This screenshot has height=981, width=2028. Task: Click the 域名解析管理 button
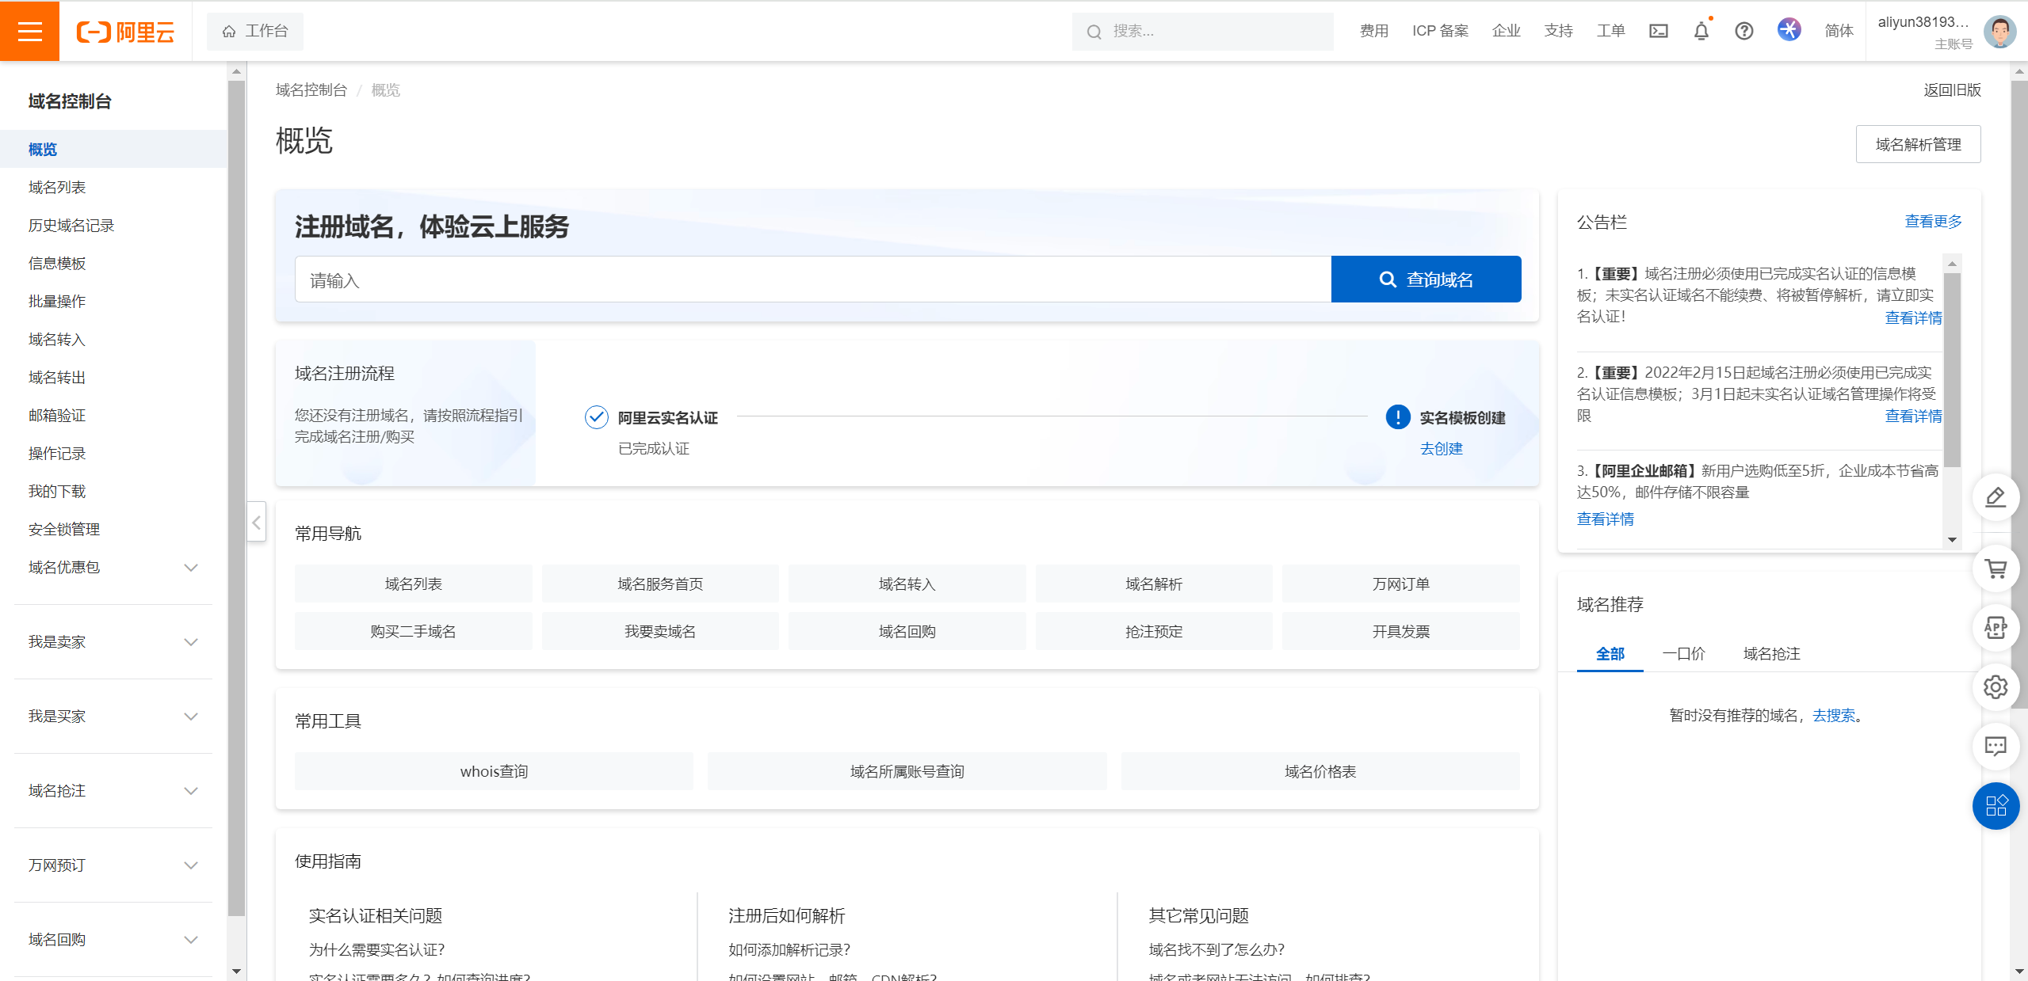(x=1918, y=145)
